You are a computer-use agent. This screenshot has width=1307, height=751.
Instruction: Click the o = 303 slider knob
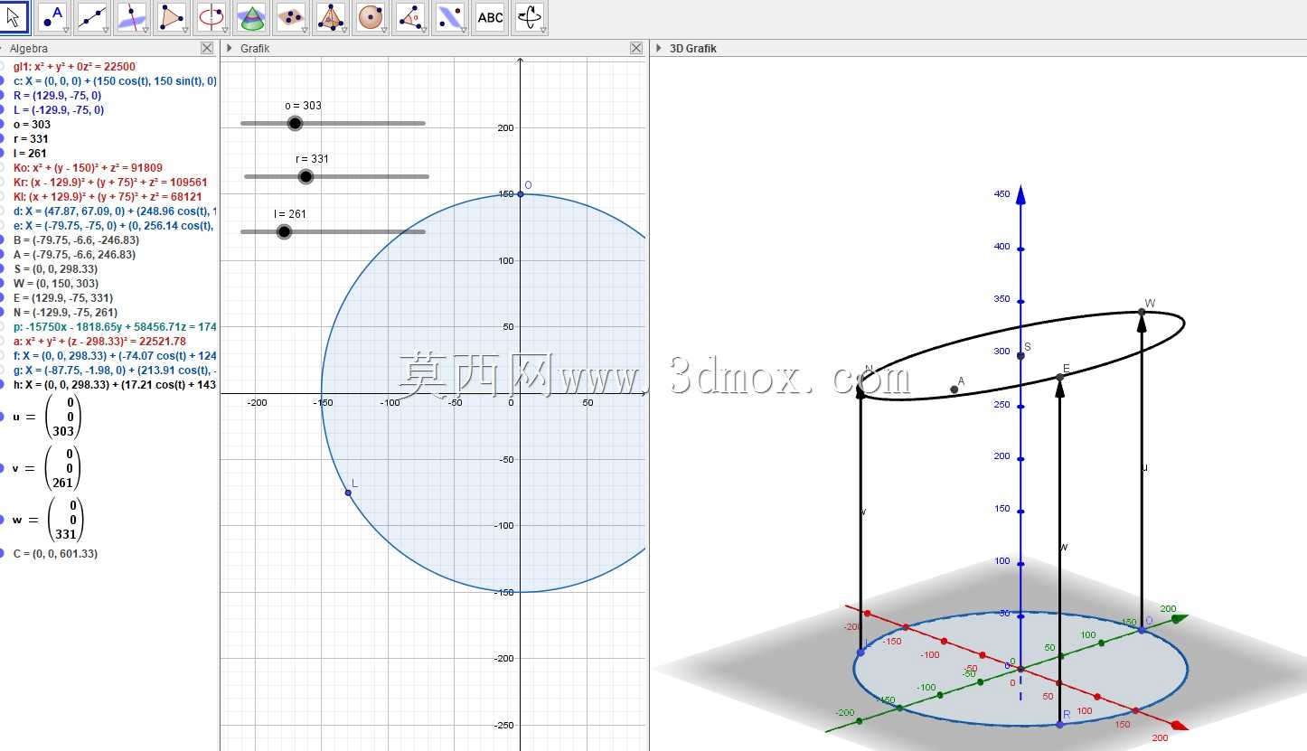pos(294,123)
